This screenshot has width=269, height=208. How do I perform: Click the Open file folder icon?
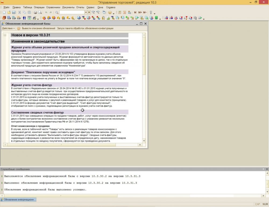point(9,12)
